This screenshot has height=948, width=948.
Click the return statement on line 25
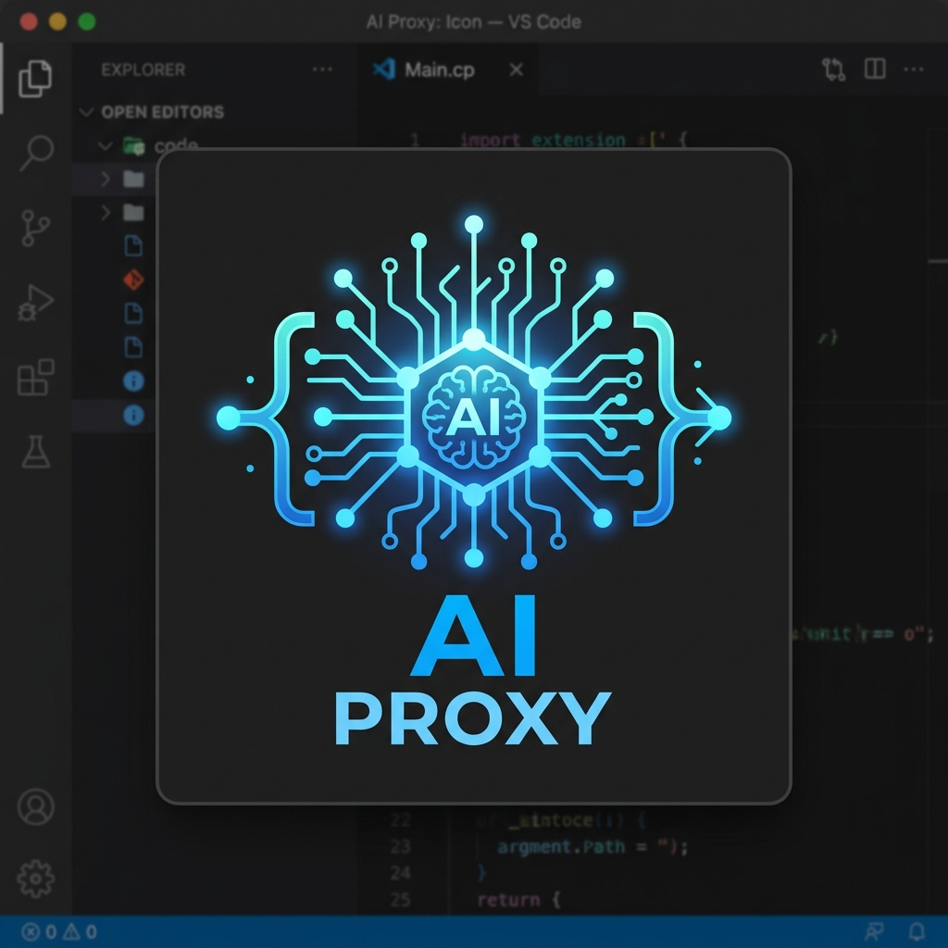[518, 900]
